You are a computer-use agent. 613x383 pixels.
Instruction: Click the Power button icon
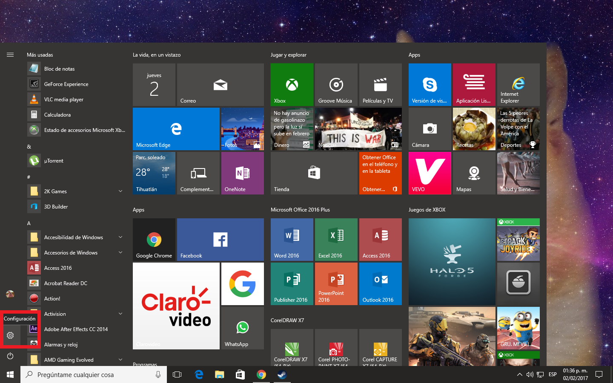click(10, 356)
